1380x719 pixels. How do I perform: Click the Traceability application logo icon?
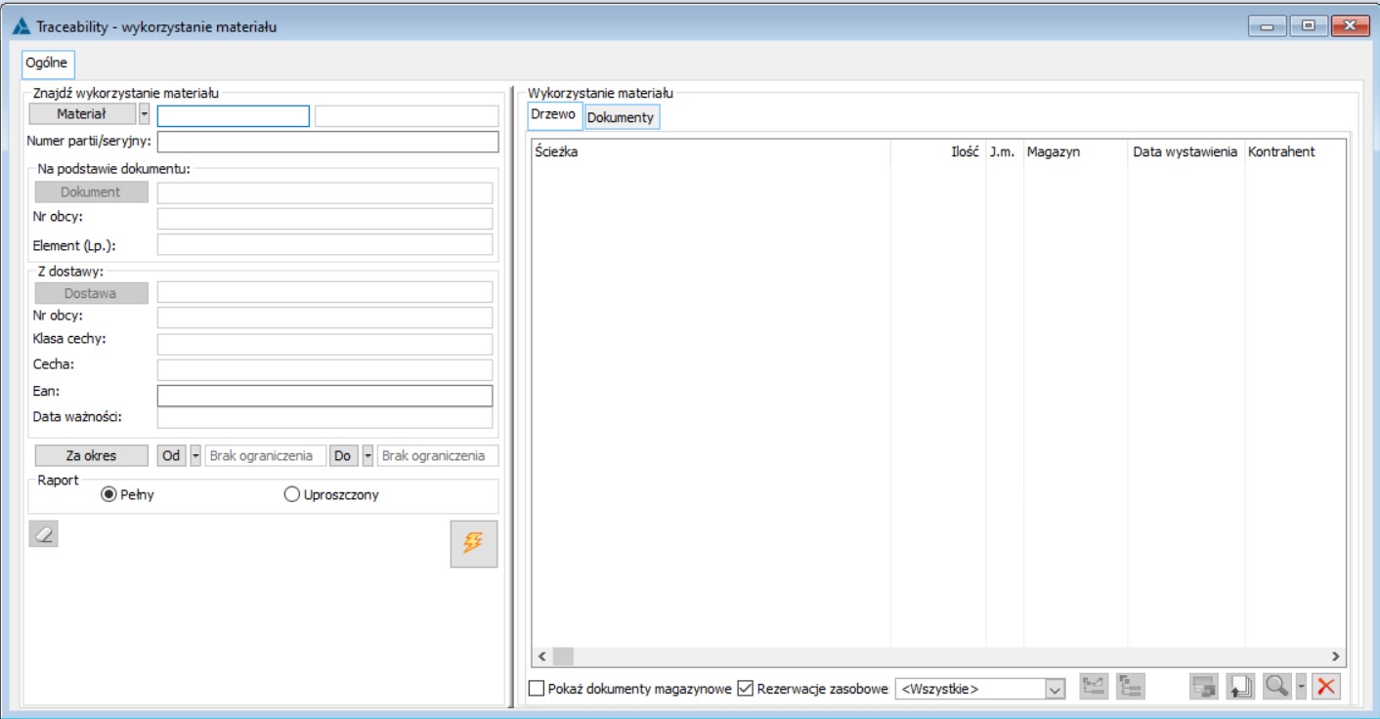point(22,26)
